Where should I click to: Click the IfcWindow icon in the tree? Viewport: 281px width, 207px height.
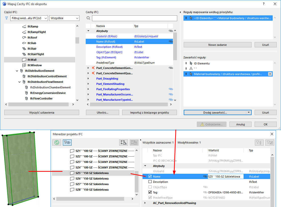click(24, 65)
